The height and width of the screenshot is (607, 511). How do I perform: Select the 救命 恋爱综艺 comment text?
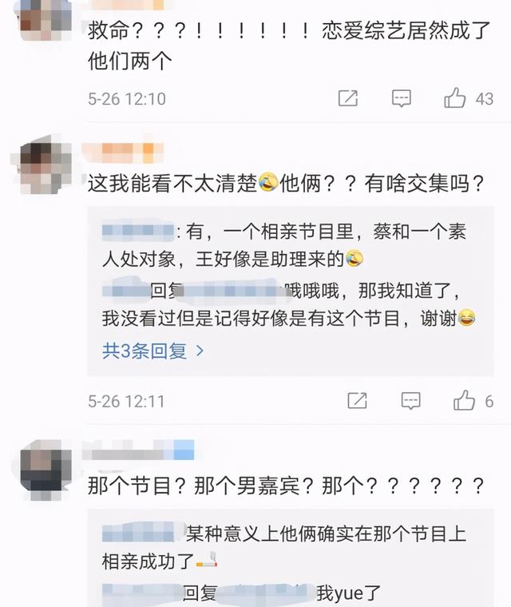(289, 46)
